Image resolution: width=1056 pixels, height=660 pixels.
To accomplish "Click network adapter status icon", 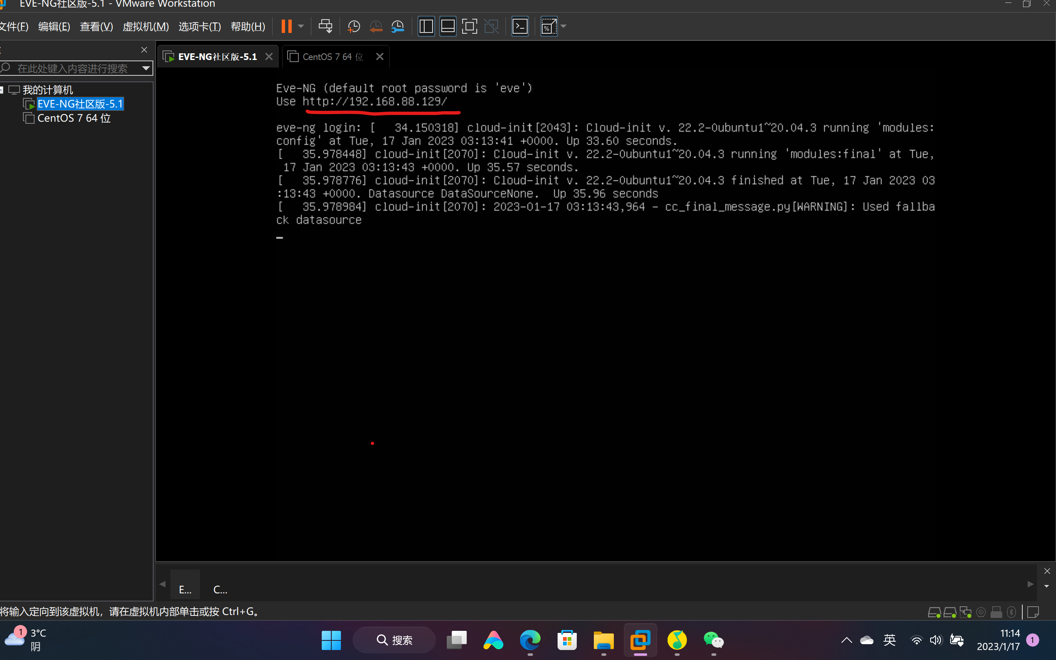I will [x=965, y=612].
